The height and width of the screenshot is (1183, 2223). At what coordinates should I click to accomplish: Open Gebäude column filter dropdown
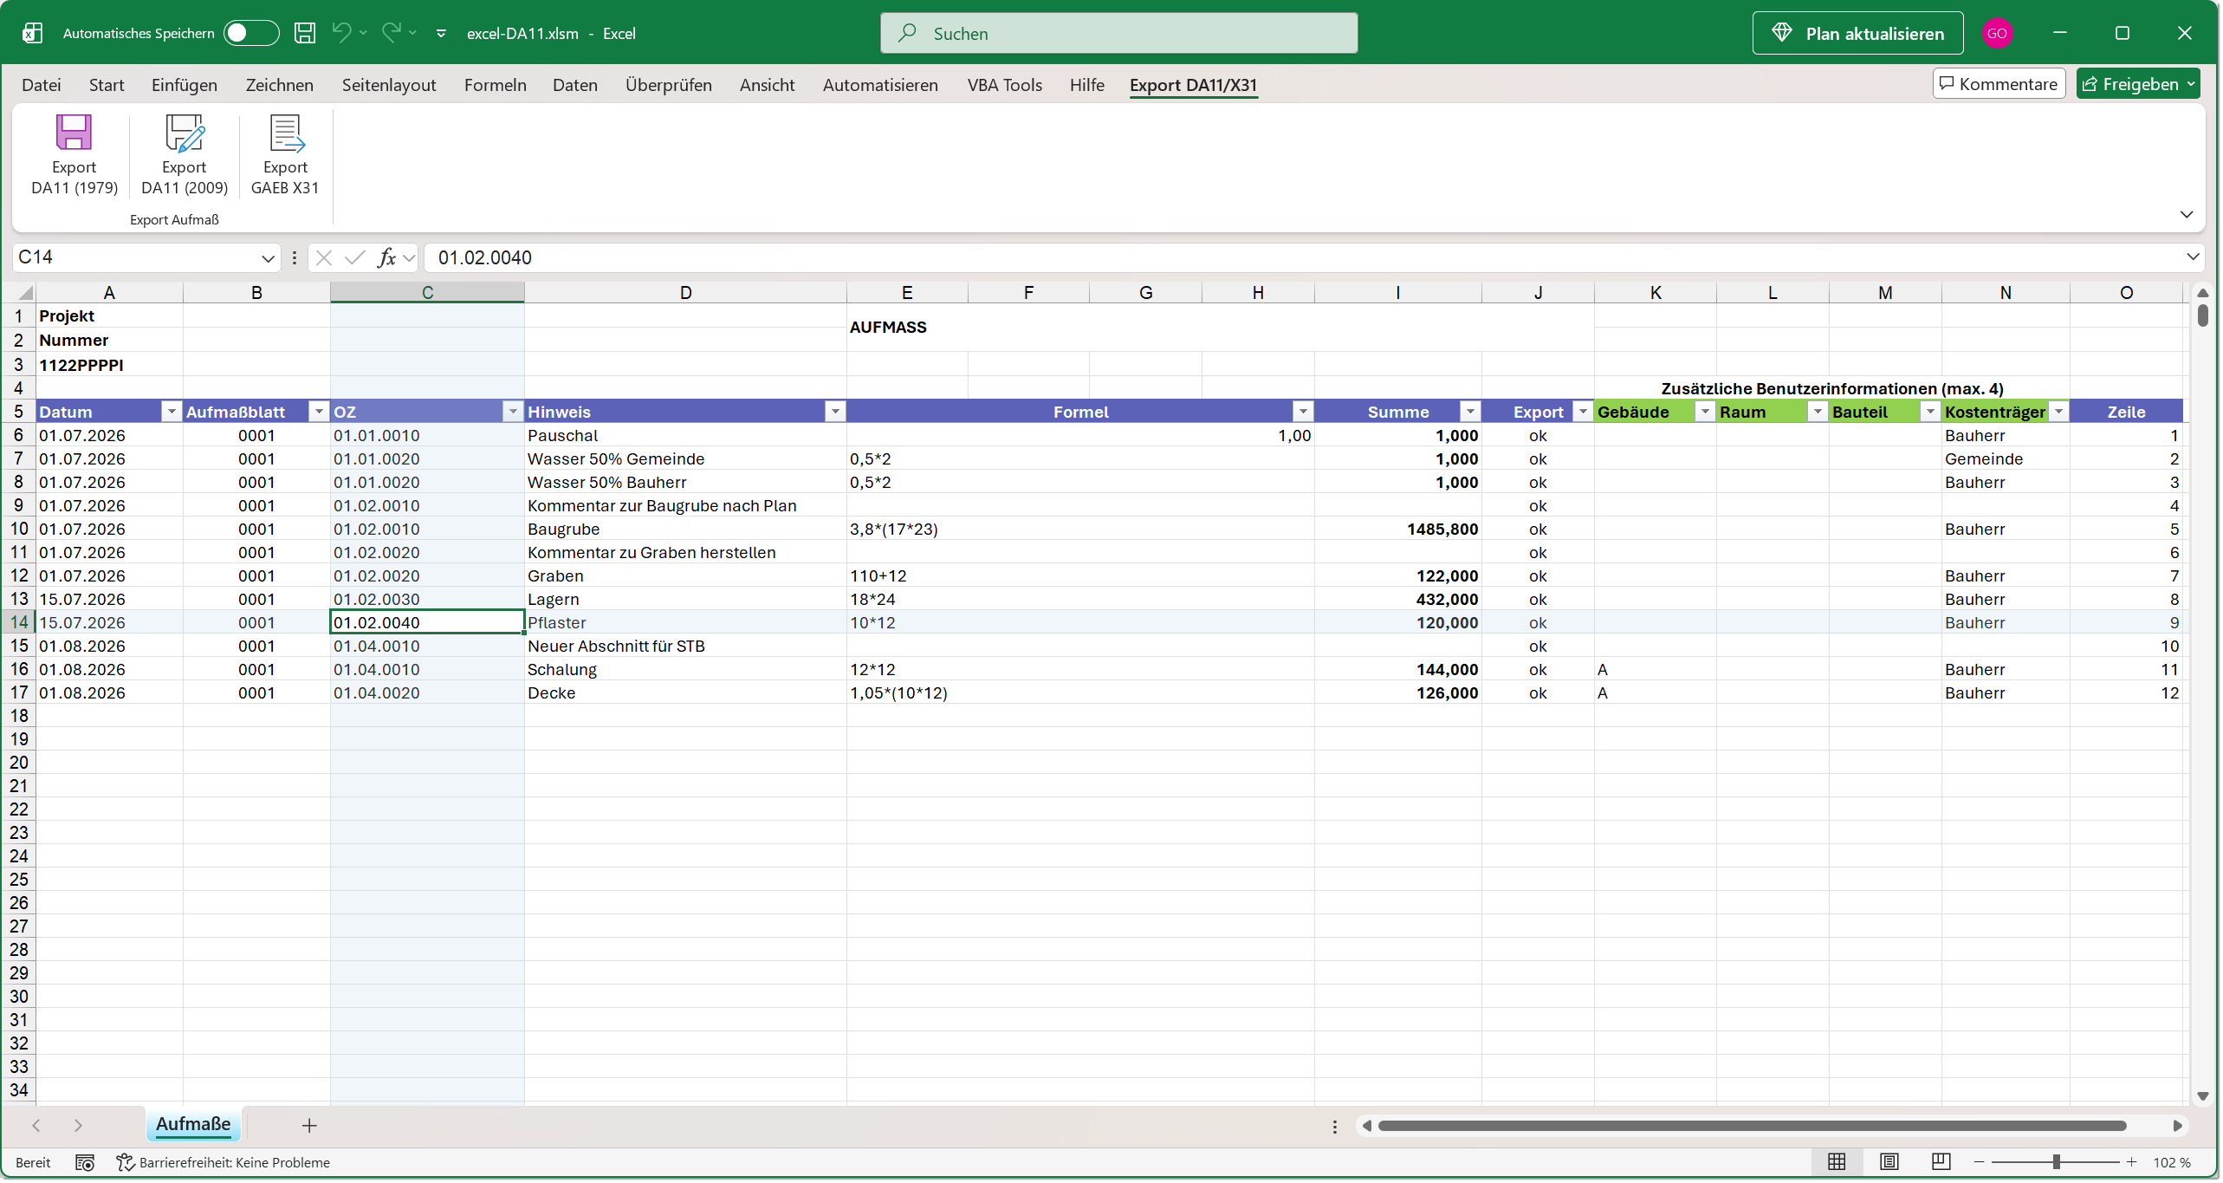[1705, 412]
